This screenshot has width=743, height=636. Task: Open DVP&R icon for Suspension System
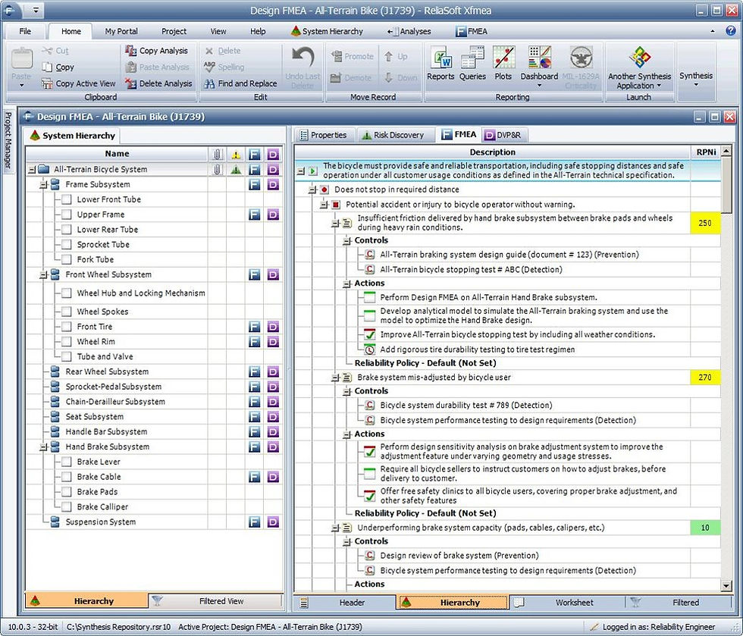[x=273, y=522]
